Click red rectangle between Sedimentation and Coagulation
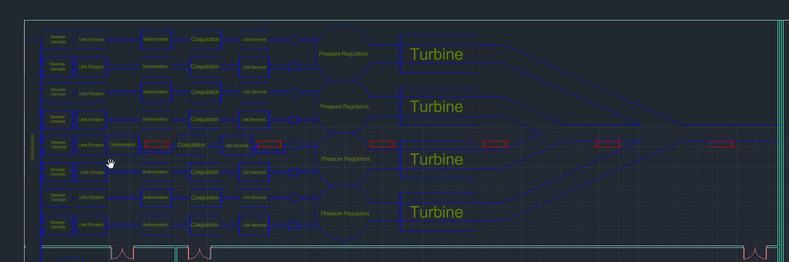This screenshot has height=262, width=789. pos(156,144)
